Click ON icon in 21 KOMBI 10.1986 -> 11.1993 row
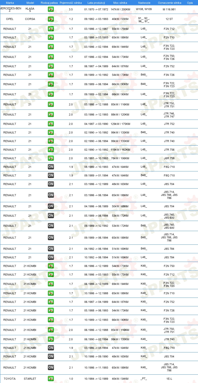Image resolution: width=198 pixels, height=383 pixels. (51, 368)
